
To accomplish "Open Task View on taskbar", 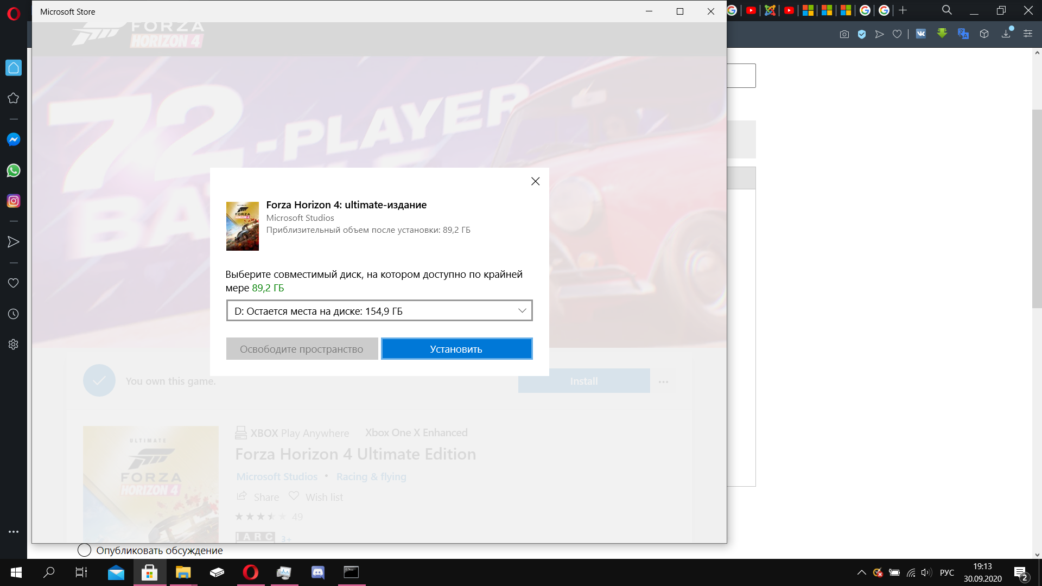I will click(x=81, y=572).
